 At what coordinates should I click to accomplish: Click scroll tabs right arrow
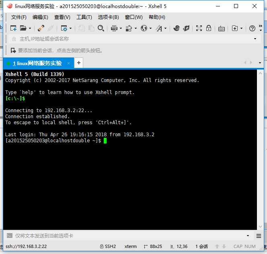(251, 63)
